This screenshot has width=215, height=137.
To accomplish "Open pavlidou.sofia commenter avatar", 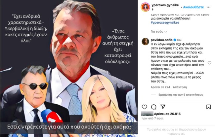I will [x=145, y=42].
